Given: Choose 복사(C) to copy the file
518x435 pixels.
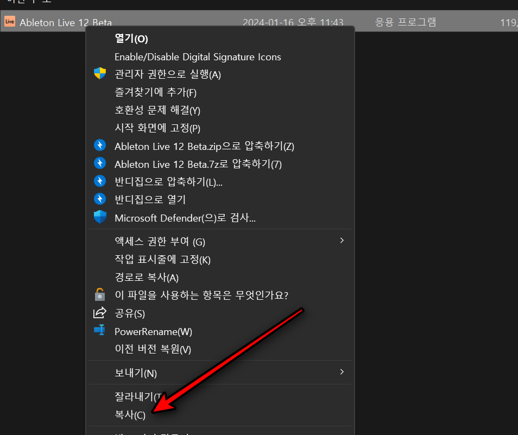Looking at the screenshot, I should 130,415.
